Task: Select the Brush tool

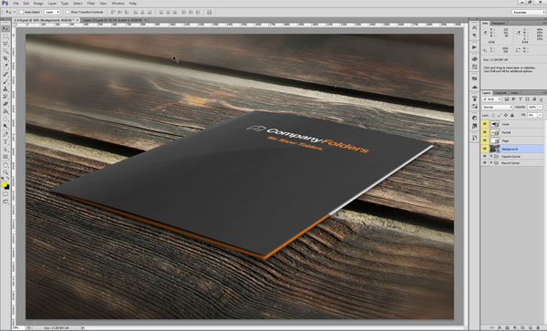Action: click(5, 82)
